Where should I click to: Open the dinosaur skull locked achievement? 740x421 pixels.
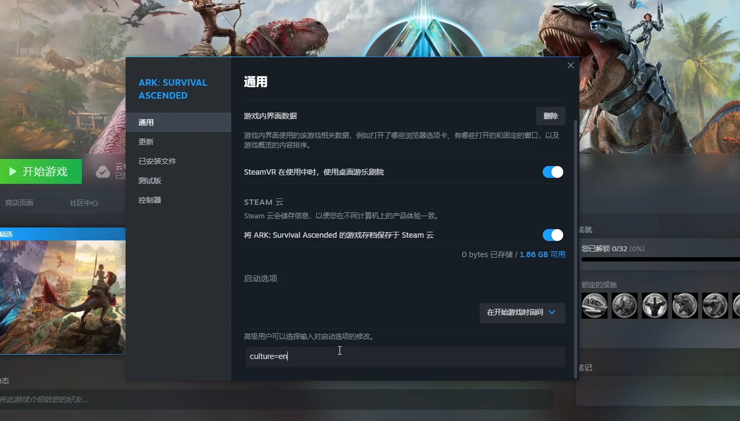pos(594,306)
